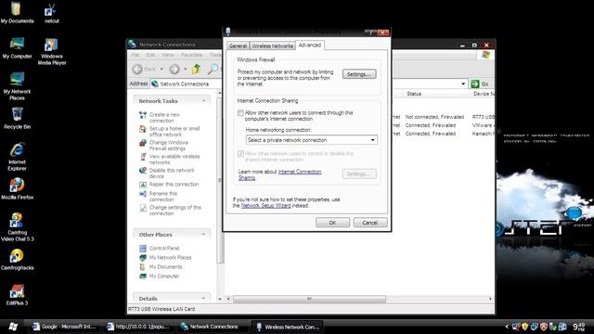
Task: Click the Forward arrow in Network Connections toolbar
Action: pos(174,69)
